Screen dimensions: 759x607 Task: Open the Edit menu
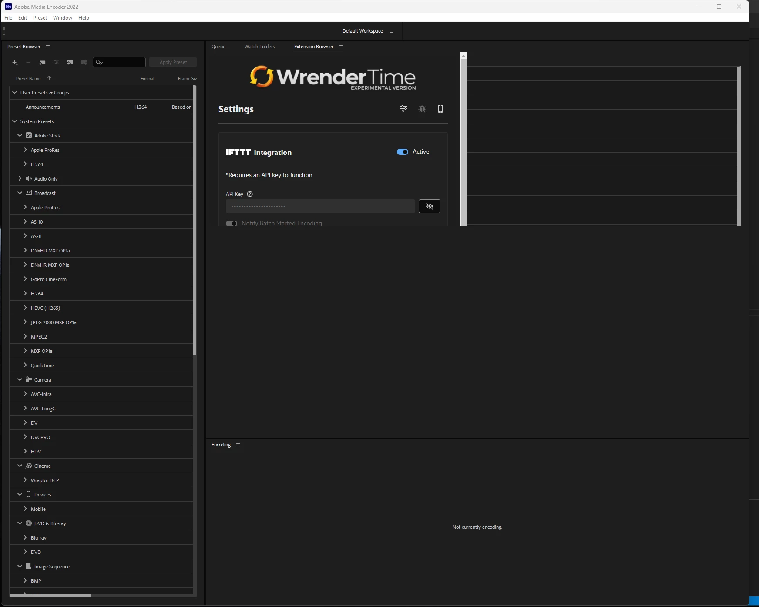pyautogui.click(x=23, y=18)
